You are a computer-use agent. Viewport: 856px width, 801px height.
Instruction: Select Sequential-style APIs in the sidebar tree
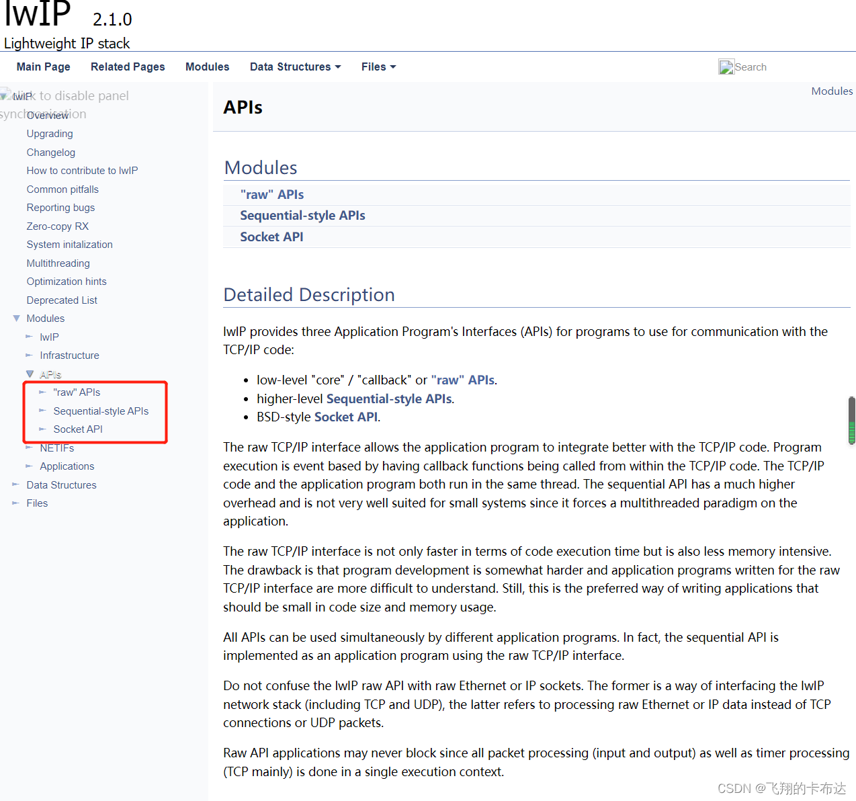point(101,411)
